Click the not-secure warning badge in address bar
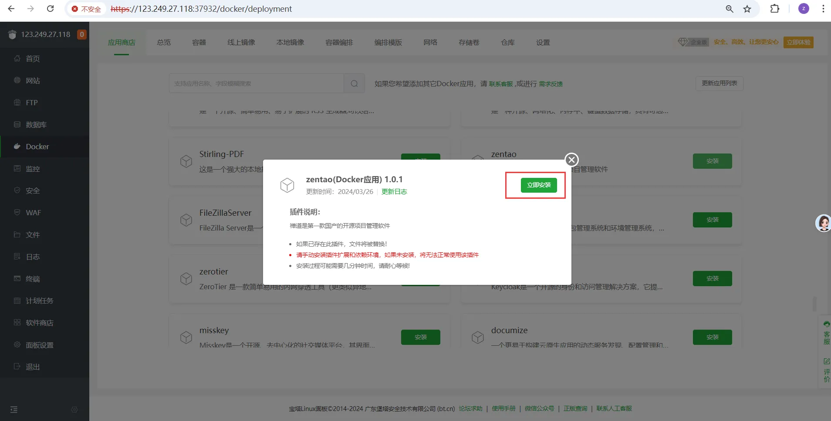831x421 pixels. point(86,9)
